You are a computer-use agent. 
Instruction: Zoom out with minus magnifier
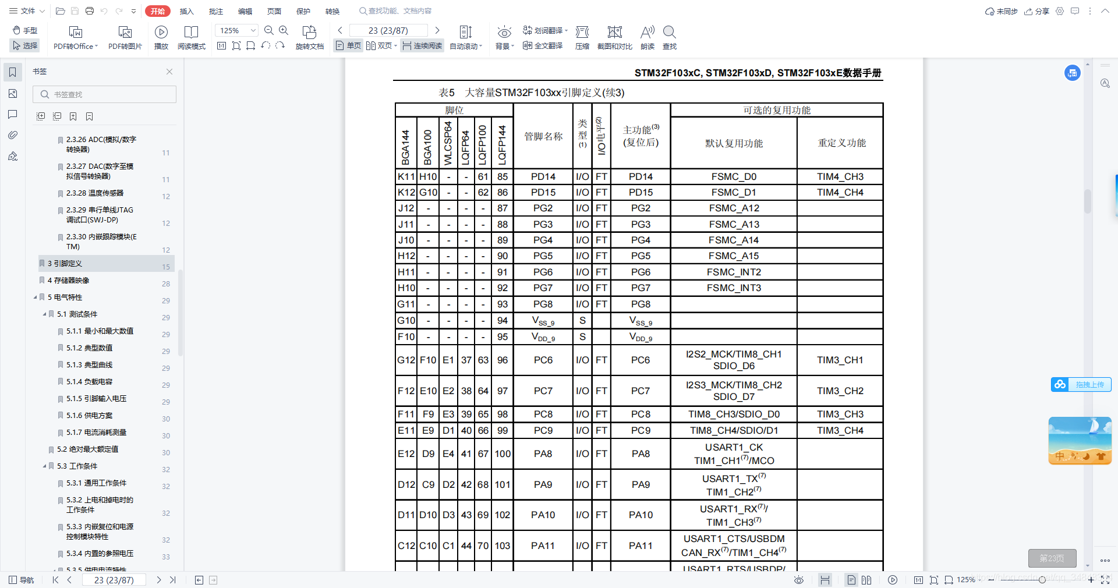pyautogui.click(x=269, y=30)
